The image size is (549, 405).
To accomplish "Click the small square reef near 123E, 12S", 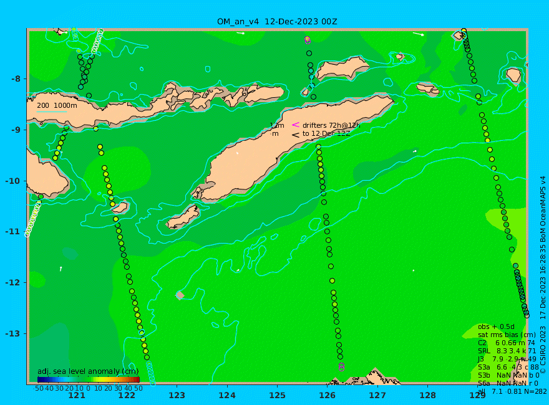I will [x=180, y=295].
